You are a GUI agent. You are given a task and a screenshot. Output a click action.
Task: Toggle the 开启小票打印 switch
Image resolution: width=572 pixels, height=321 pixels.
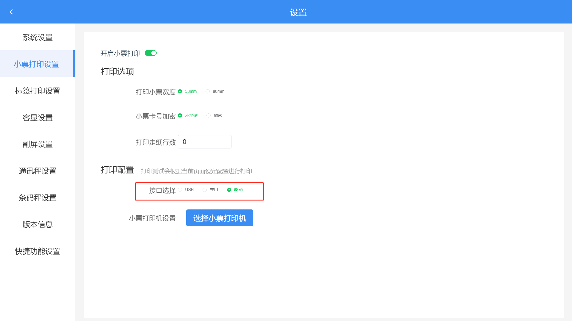[x=151, y=53]
